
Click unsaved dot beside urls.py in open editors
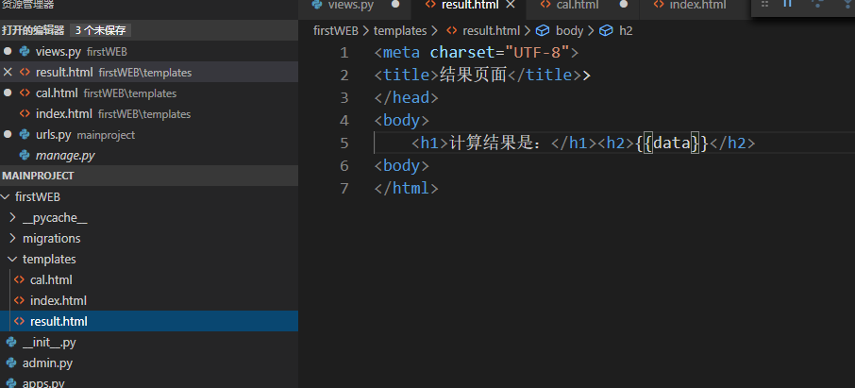[8, 134]
